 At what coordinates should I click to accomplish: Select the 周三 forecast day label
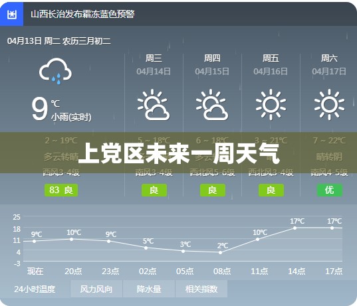pyautogui.click(x=154, y=58)
